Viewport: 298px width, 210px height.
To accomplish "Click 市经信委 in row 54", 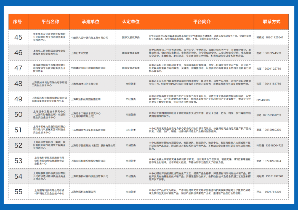I will tap(131, 176).
